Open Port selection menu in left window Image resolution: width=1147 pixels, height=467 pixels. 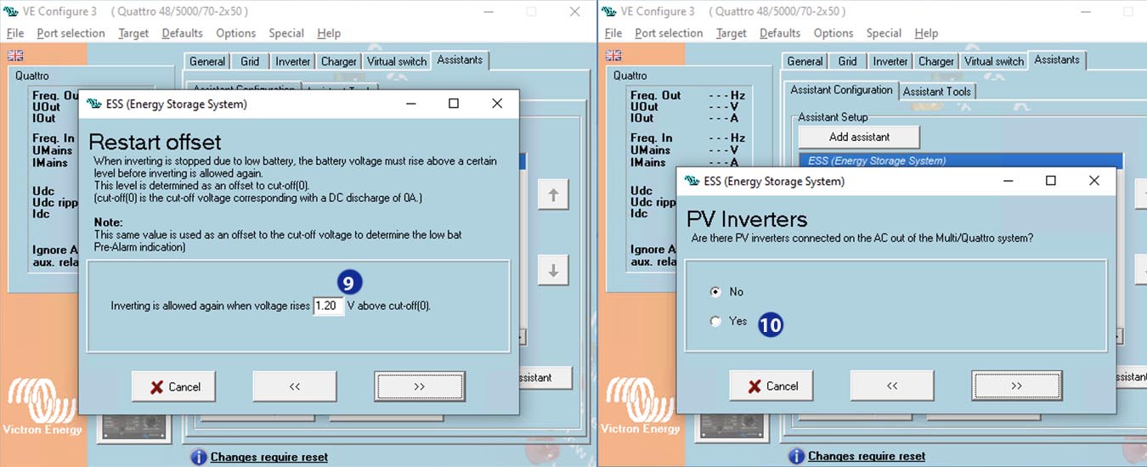coord(71,33)
